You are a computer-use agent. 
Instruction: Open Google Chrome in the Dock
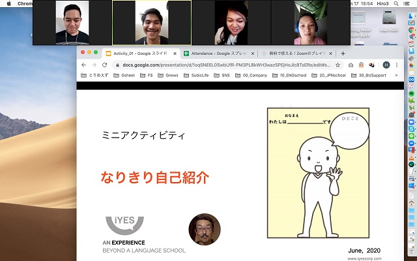pos(411,30)
